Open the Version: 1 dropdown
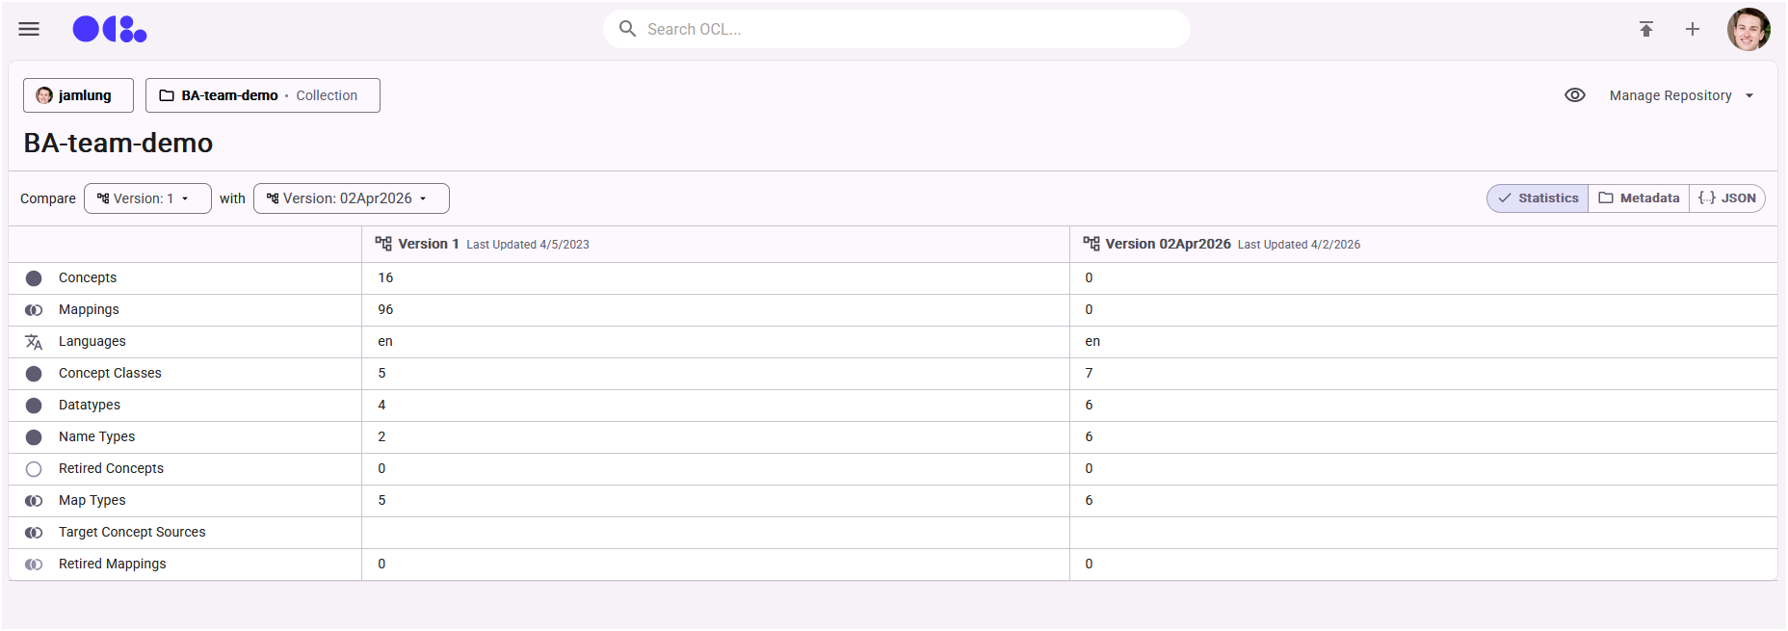Screen dimensions: 1788x631 coord(147,198)
